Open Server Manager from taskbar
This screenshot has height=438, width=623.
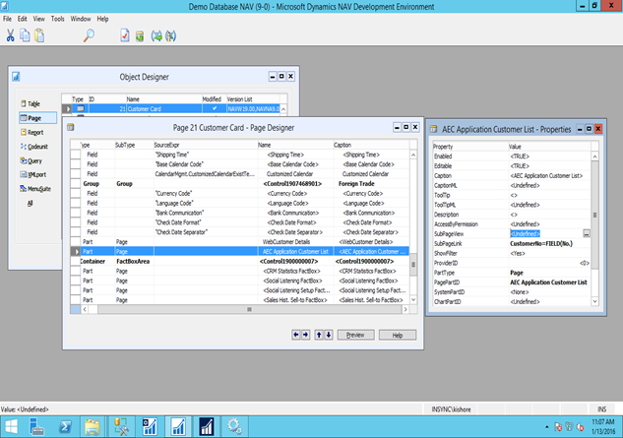point(37,427)
